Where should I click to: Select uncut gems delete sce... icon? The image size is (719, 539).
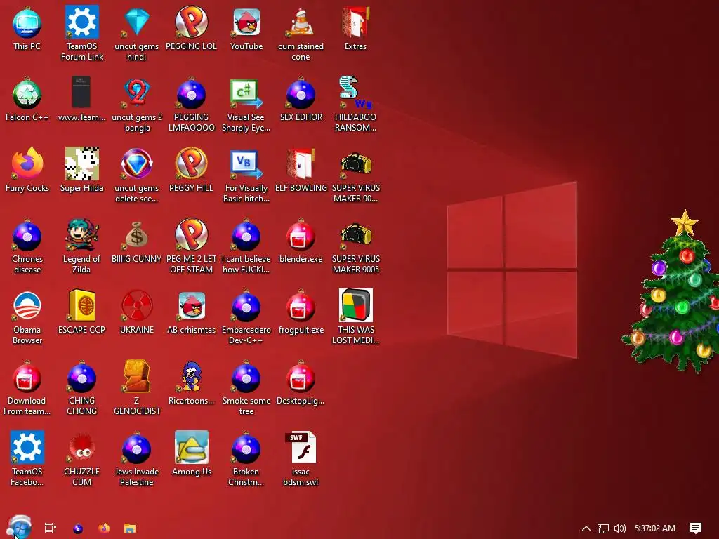[137, 175]
